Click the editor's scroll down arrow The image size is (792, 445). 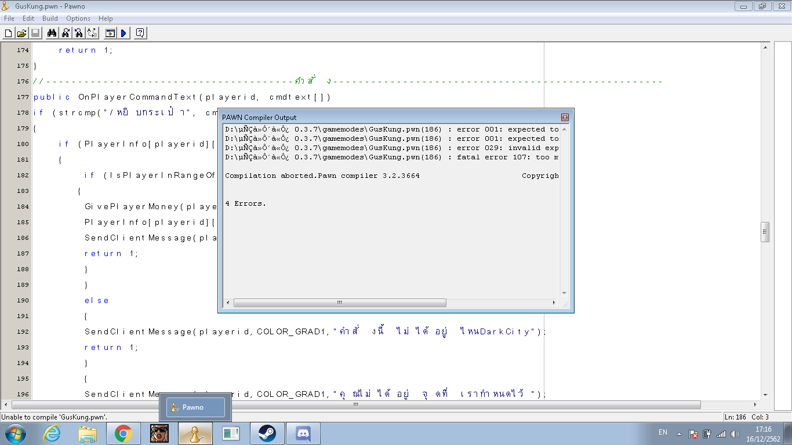765,395
